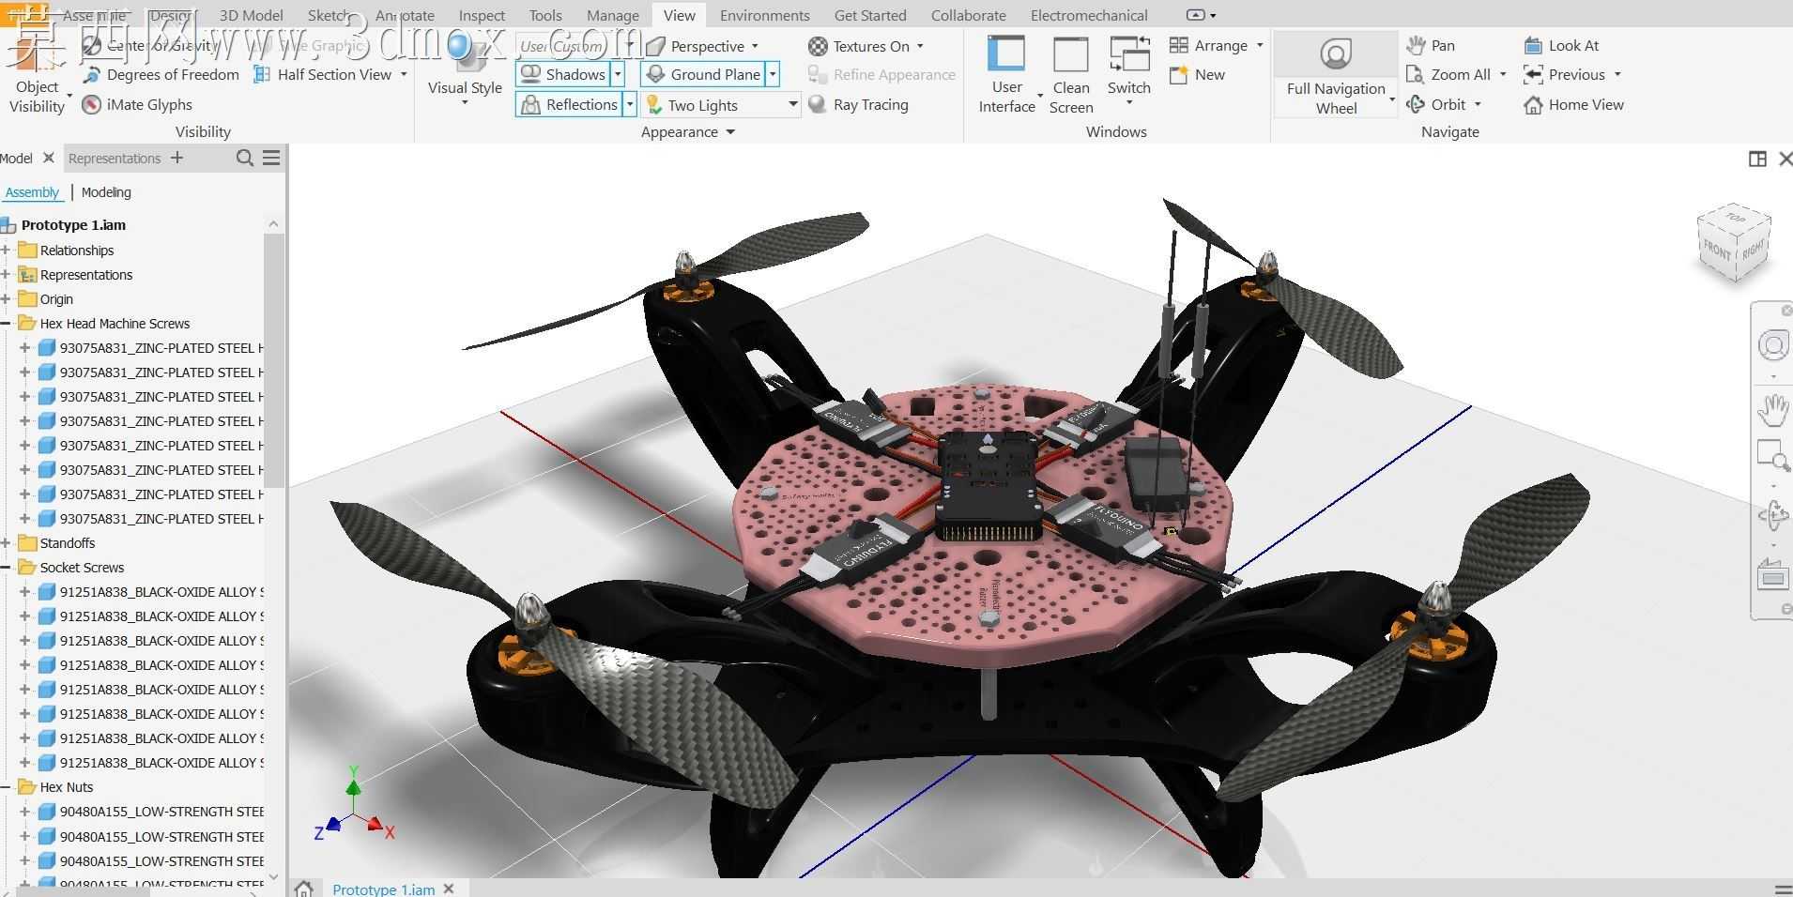Toggle User Interface options

pyautogui.click(x=1006, y=75)
